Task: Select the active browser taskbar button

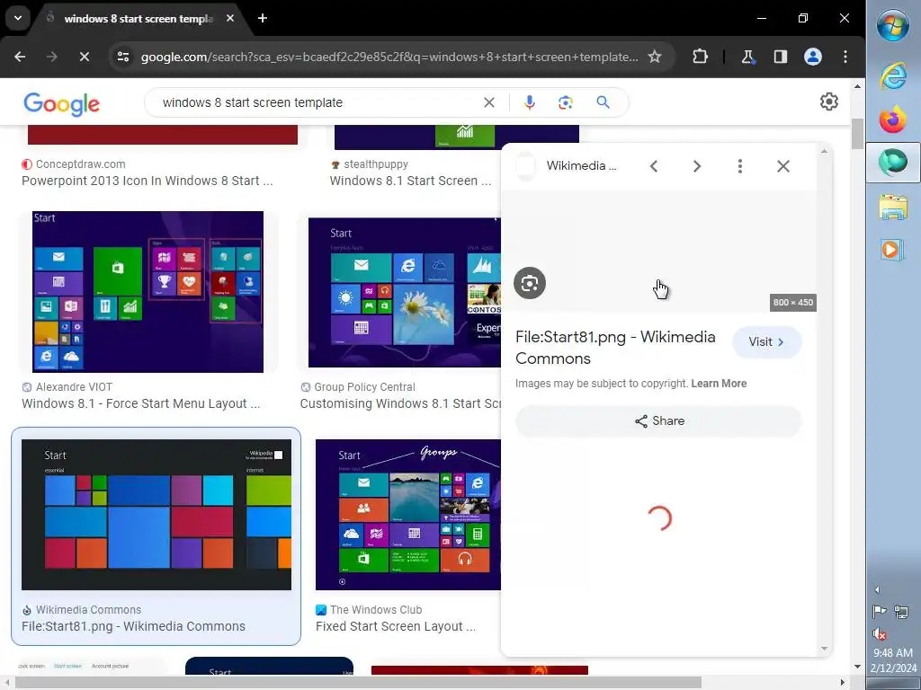Action: [893, 163]
